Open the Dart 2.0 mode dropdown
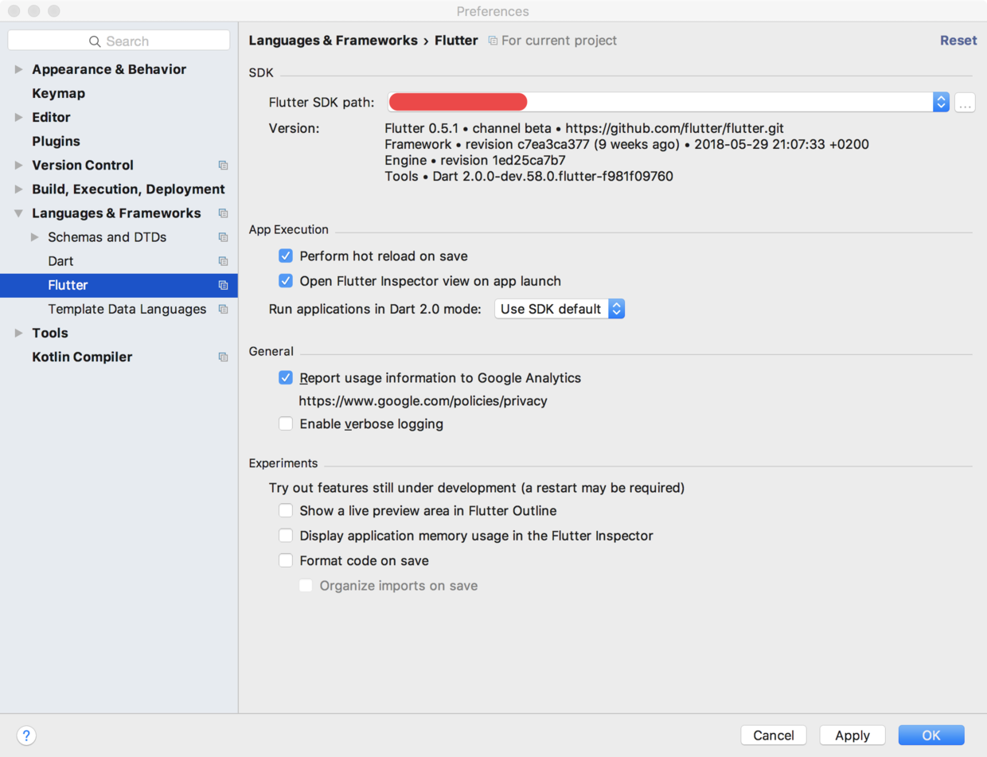 (x=560, y=309)
